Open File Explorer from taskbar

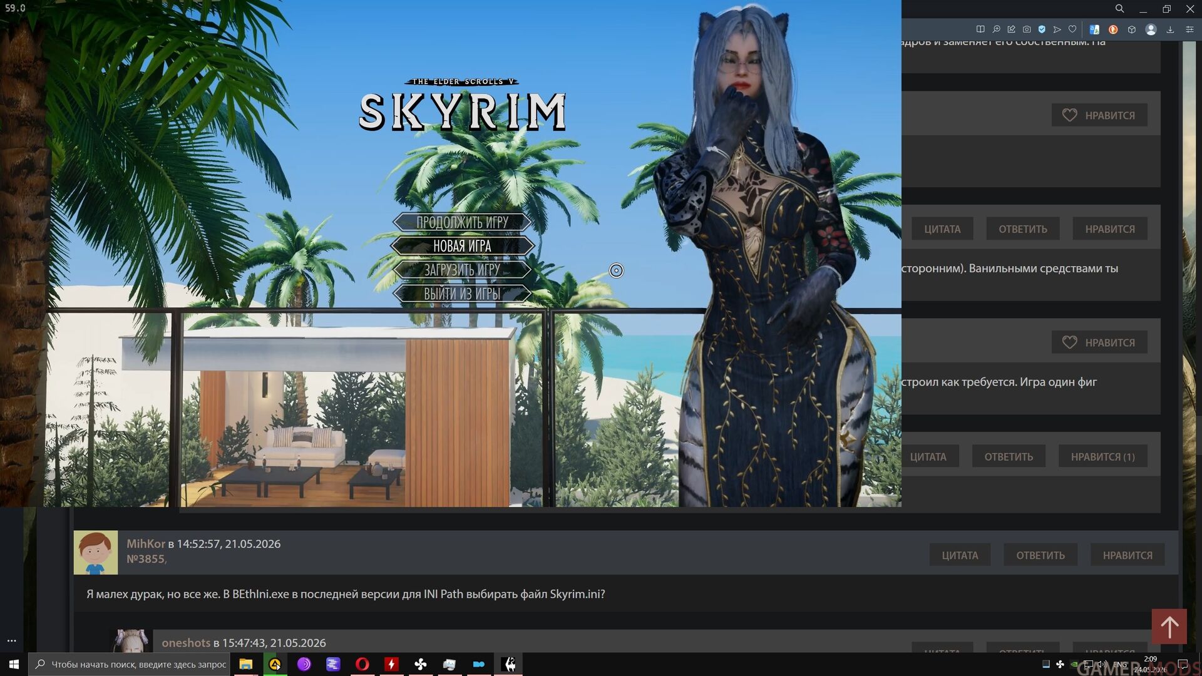[x=245, y=664]
